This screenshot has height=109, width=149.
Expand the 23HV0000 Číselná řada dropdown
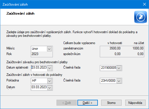[x=119, y=81]
